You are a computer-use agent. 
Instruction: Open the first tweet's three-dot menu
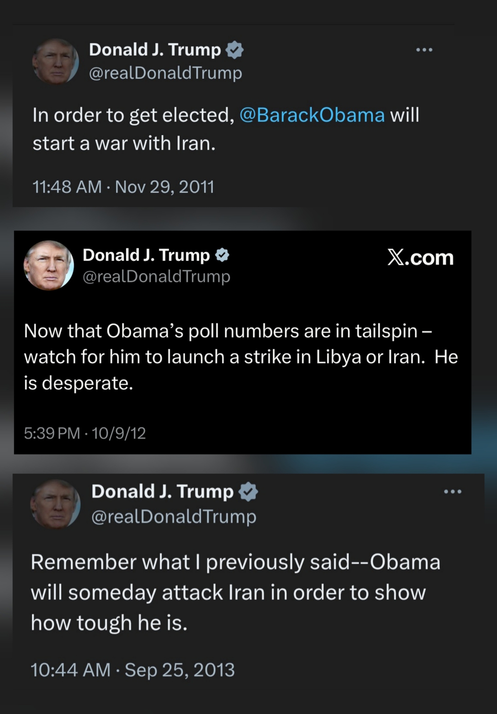pos(425,50)
